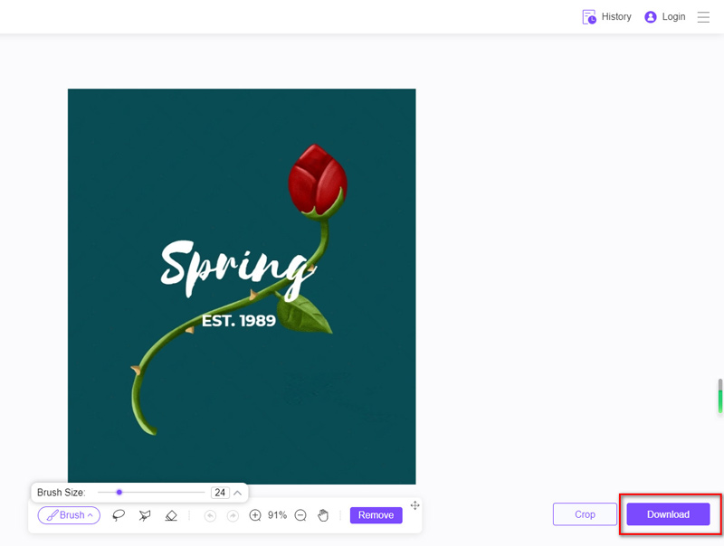Click the Login user avatar icon

[650, 17]
